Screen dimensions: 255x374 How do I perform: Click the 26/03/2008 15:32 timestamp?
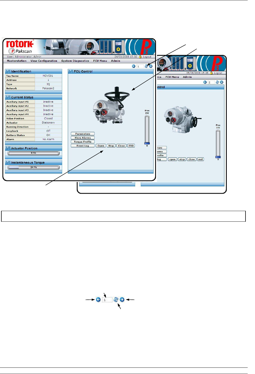point(126,57)
